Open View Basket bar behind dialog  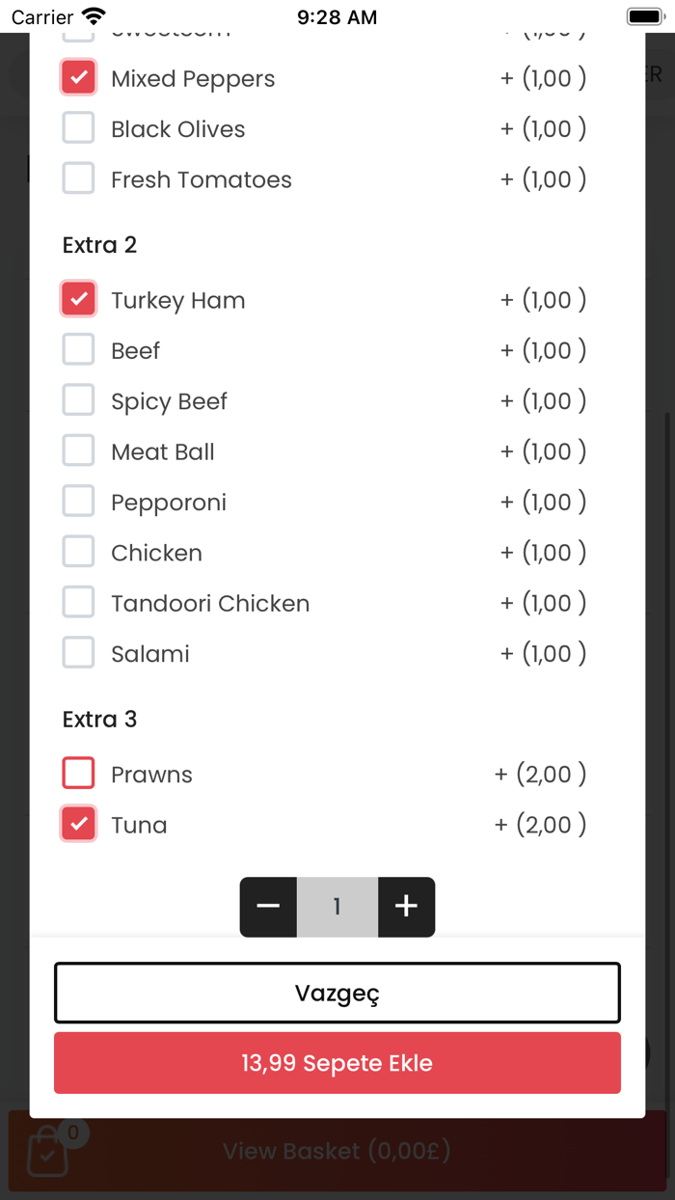pos(337,1151)
